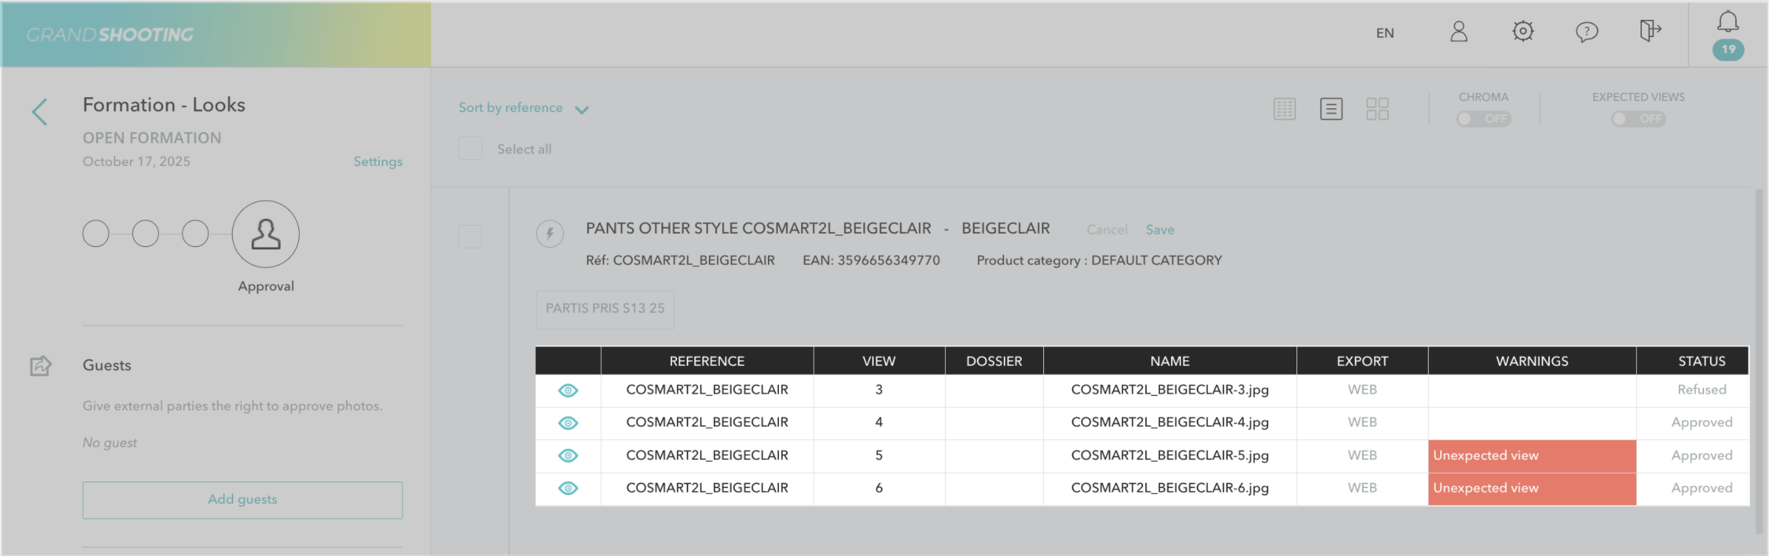The width and height of the screenshot is (1769, 556).
Task: Click the logout door icon
Action: 1650,31
